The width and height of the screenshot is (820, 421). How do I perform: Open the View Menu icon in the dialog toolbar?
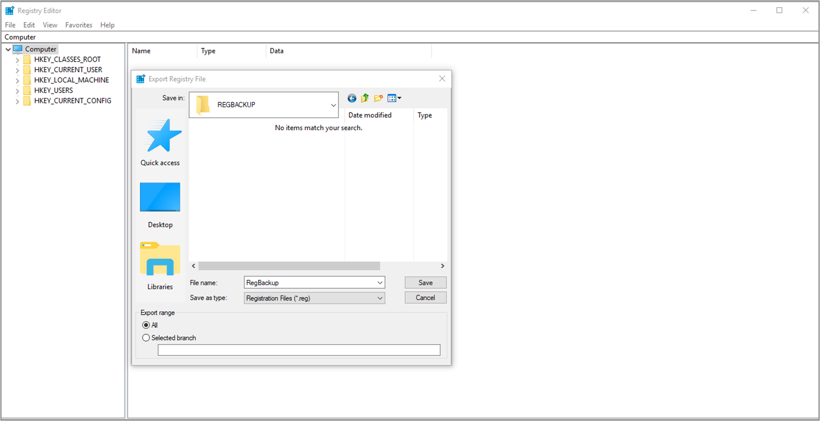[x=392, y=98]
